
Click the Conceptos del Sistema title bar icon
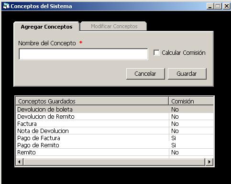point(6,6)
